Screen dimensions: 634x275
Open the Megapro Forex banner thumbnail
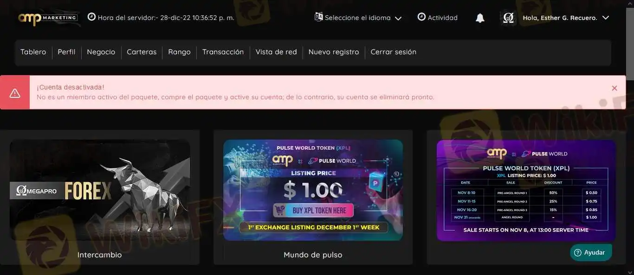tap(100, 190)
